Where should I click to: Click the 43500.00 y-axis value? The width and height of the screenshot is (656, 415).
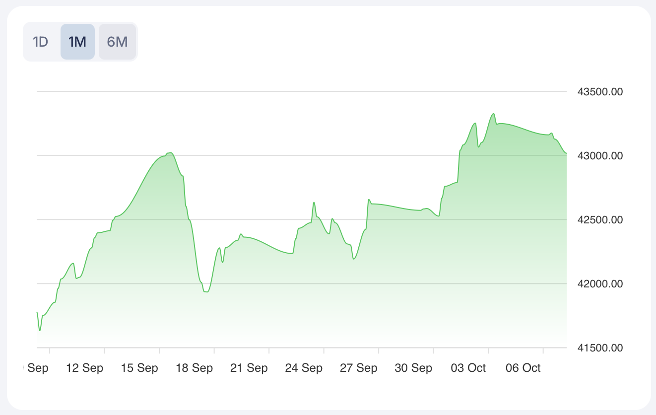click(x=600, y=92)
